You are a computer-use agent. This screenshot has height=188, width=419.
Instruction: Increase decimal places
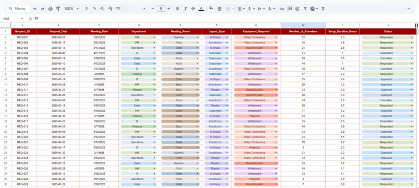point(110,9)
